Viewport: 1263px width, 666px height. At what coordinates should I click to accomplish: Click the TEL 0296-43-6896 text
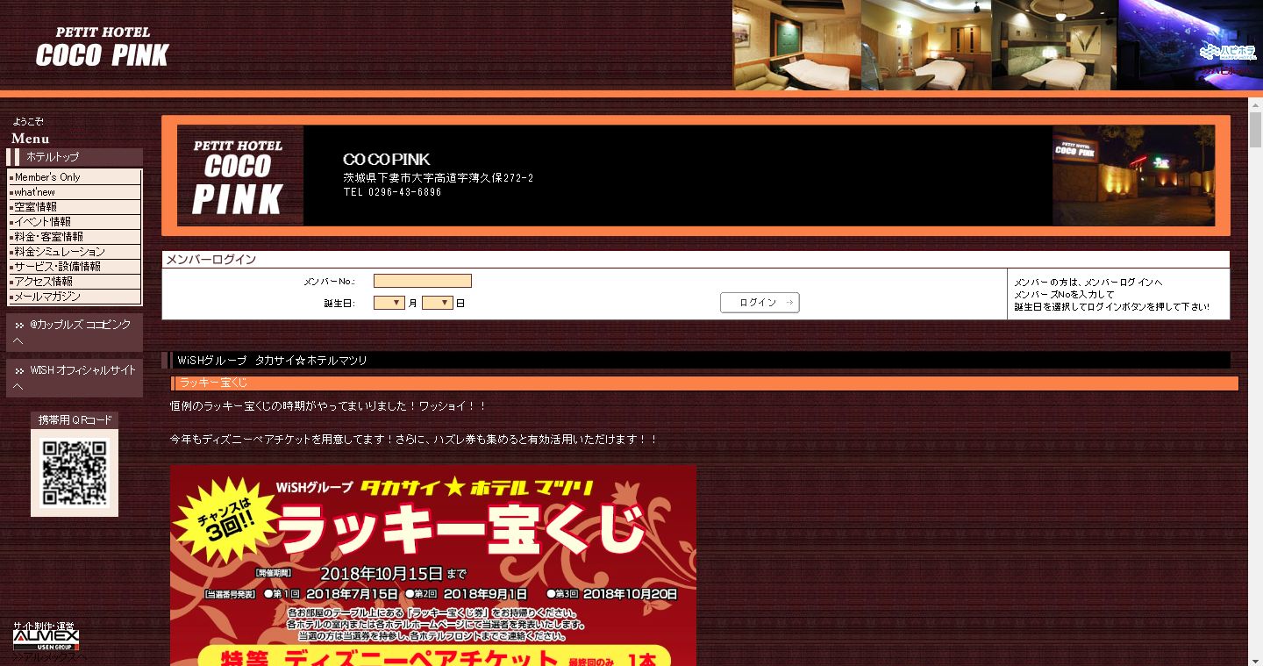(392, 192)
